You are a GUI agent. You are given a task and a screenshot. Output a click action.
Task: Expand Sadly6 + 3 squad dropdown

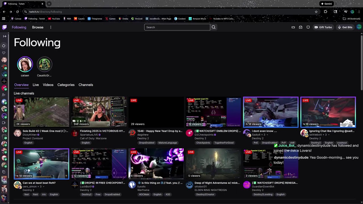pos(267,135)
